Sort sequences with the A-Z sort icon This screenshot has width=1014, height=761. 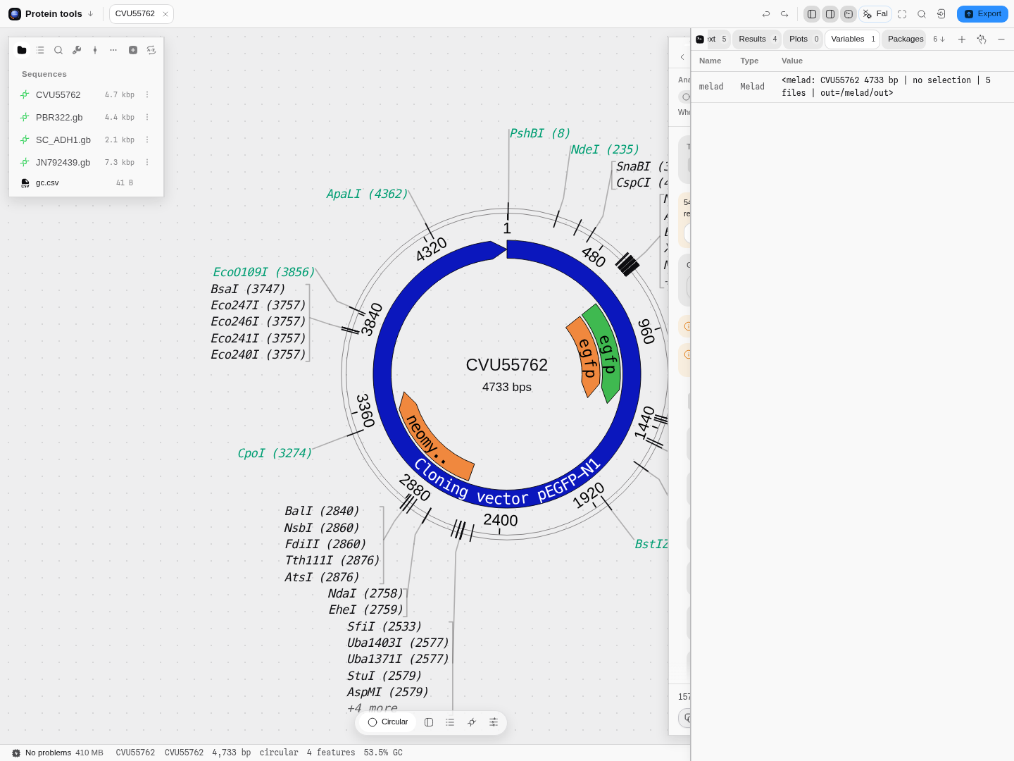click(x=151, y=50)
